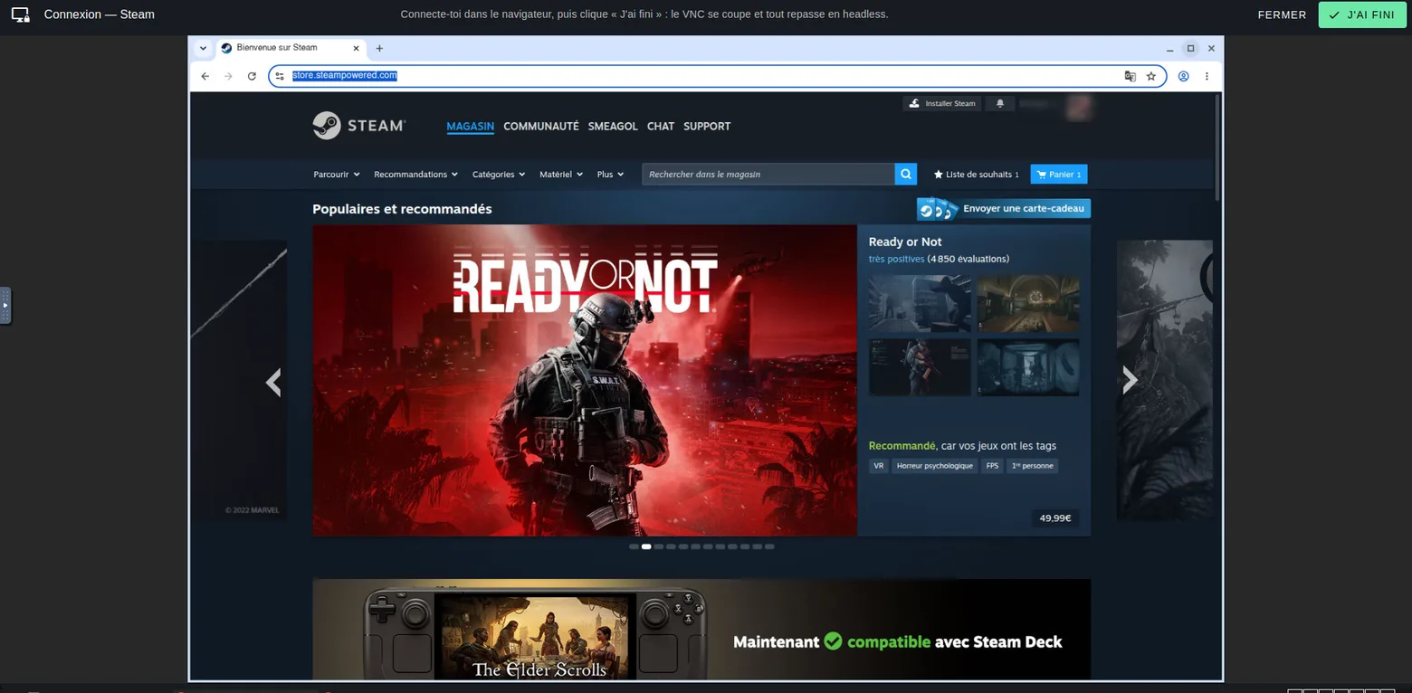1412x693 pixels.
Task: Select the last carousel page dot
Action: [769, 546]
